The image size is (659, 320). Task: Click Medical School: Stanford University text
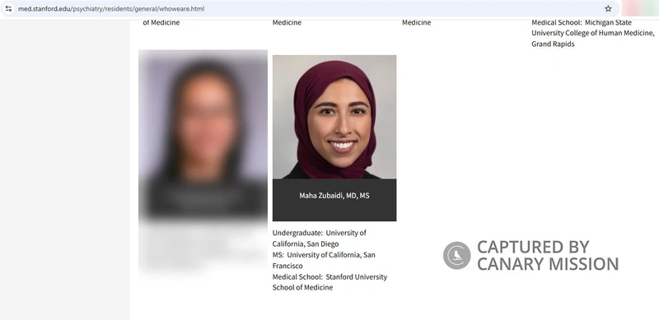coord(329,282)
